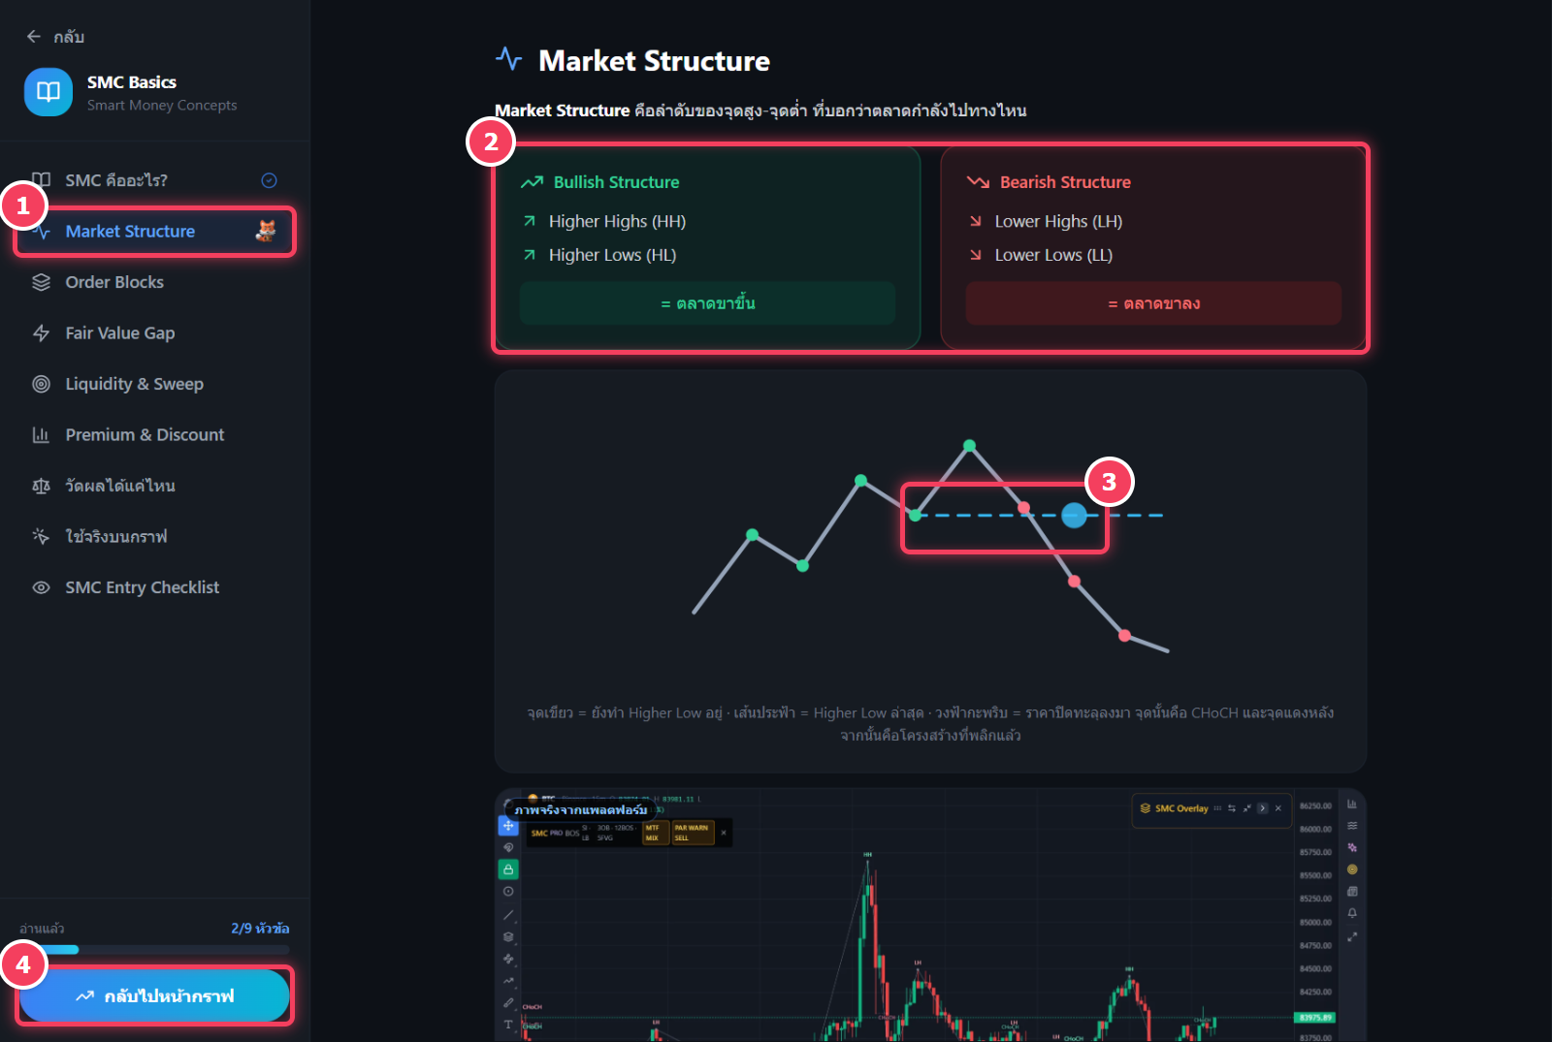Click the blue pulsing dot in the diagram
Image resolution: width=1552 pixels, height=1042 pixels.
1074,516
